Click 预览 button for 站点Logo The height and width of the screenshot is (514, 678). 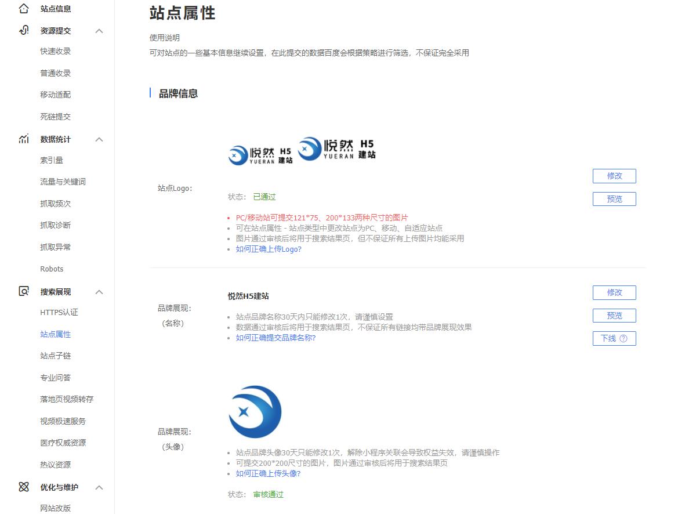click(614, 199)
